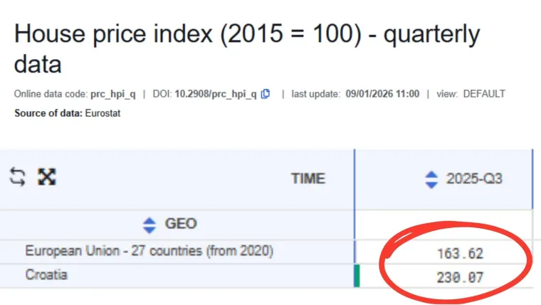Click the view DEFAULT selector
Viewport: 541px width, 305px height.
[484, 94]
